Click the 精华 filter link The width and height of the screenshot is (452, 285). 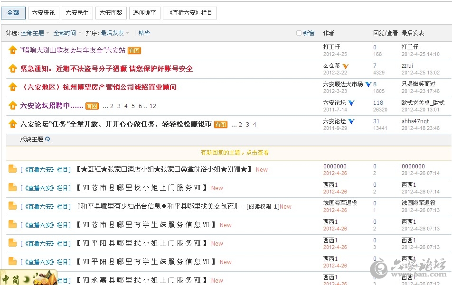[144, 33]
